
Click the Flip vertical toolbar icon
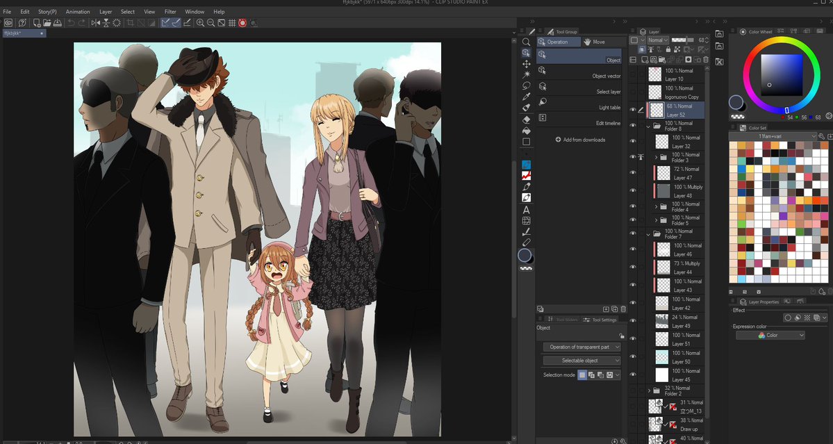tap(106, 23)
